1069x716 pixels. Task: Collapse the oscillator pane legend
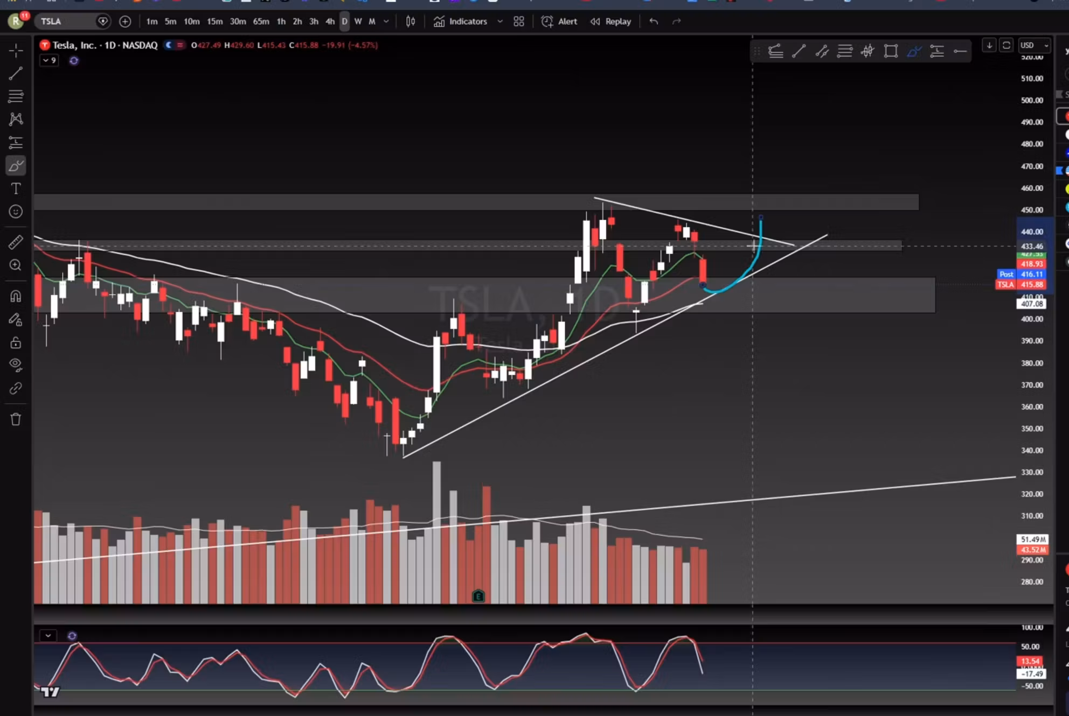click(x=48, y=636)
